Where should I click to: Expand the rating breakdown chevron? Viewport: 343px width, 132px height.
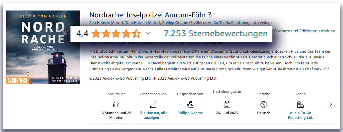point(148,33)
